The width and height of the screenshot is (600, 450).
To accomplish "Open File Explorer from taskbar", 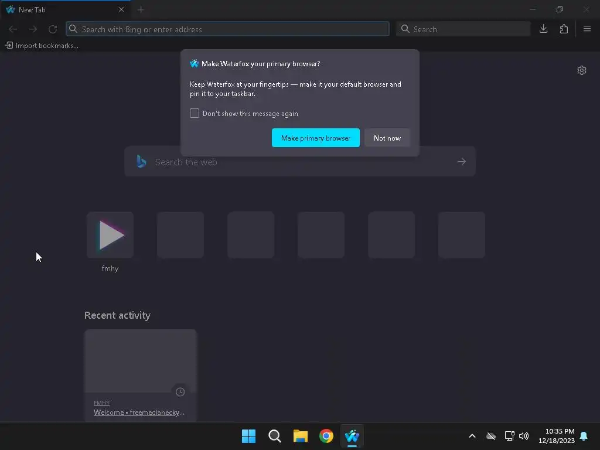I will click(x=301, y=436).
